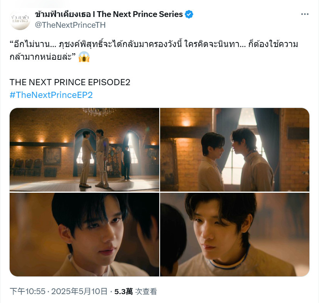
Task: Click the 2025年5月10日 post date
Action: (x=79, y=291)
